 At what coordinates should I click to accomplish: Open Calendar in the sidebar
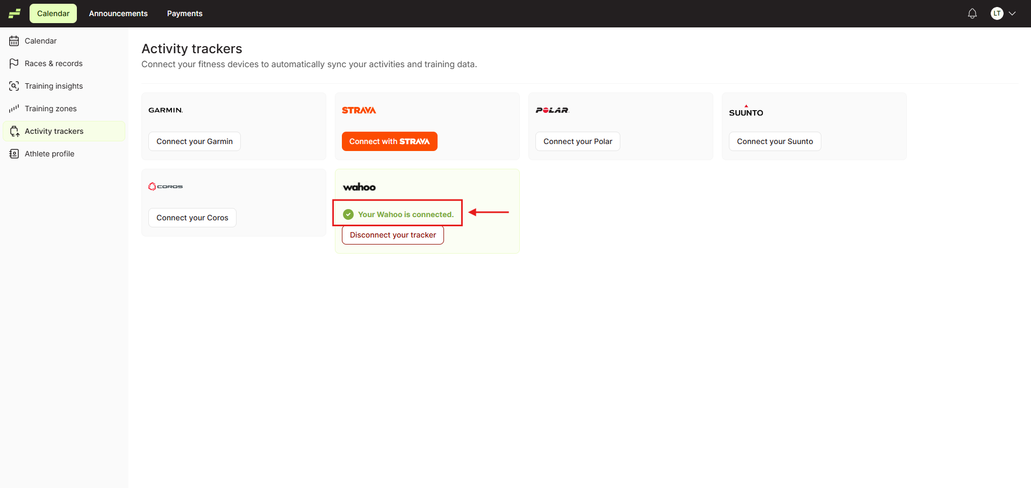pos(64,41)
